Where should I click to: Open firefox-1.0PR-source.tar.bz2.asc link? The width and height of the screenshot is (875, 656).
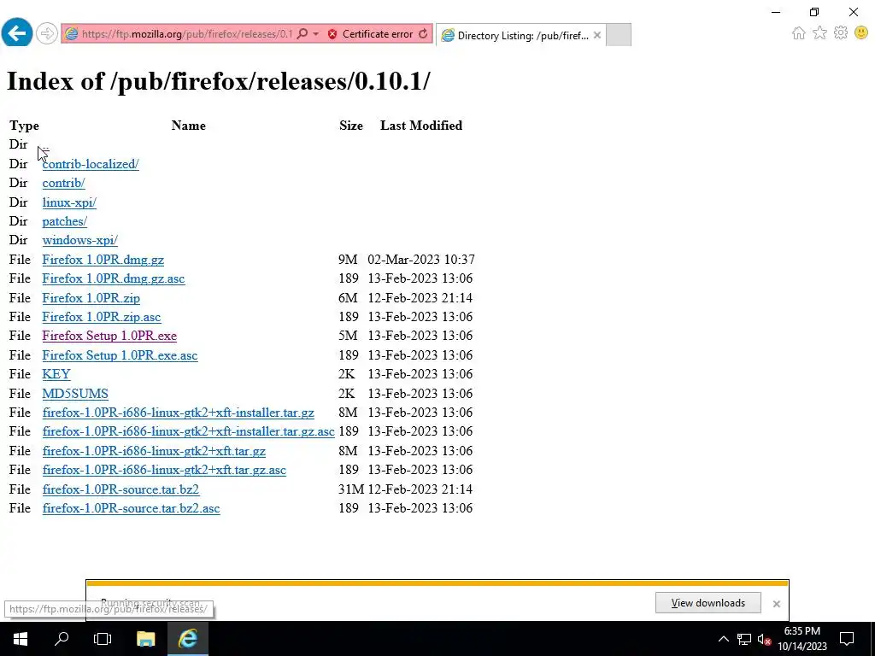[x=131, y=508]
